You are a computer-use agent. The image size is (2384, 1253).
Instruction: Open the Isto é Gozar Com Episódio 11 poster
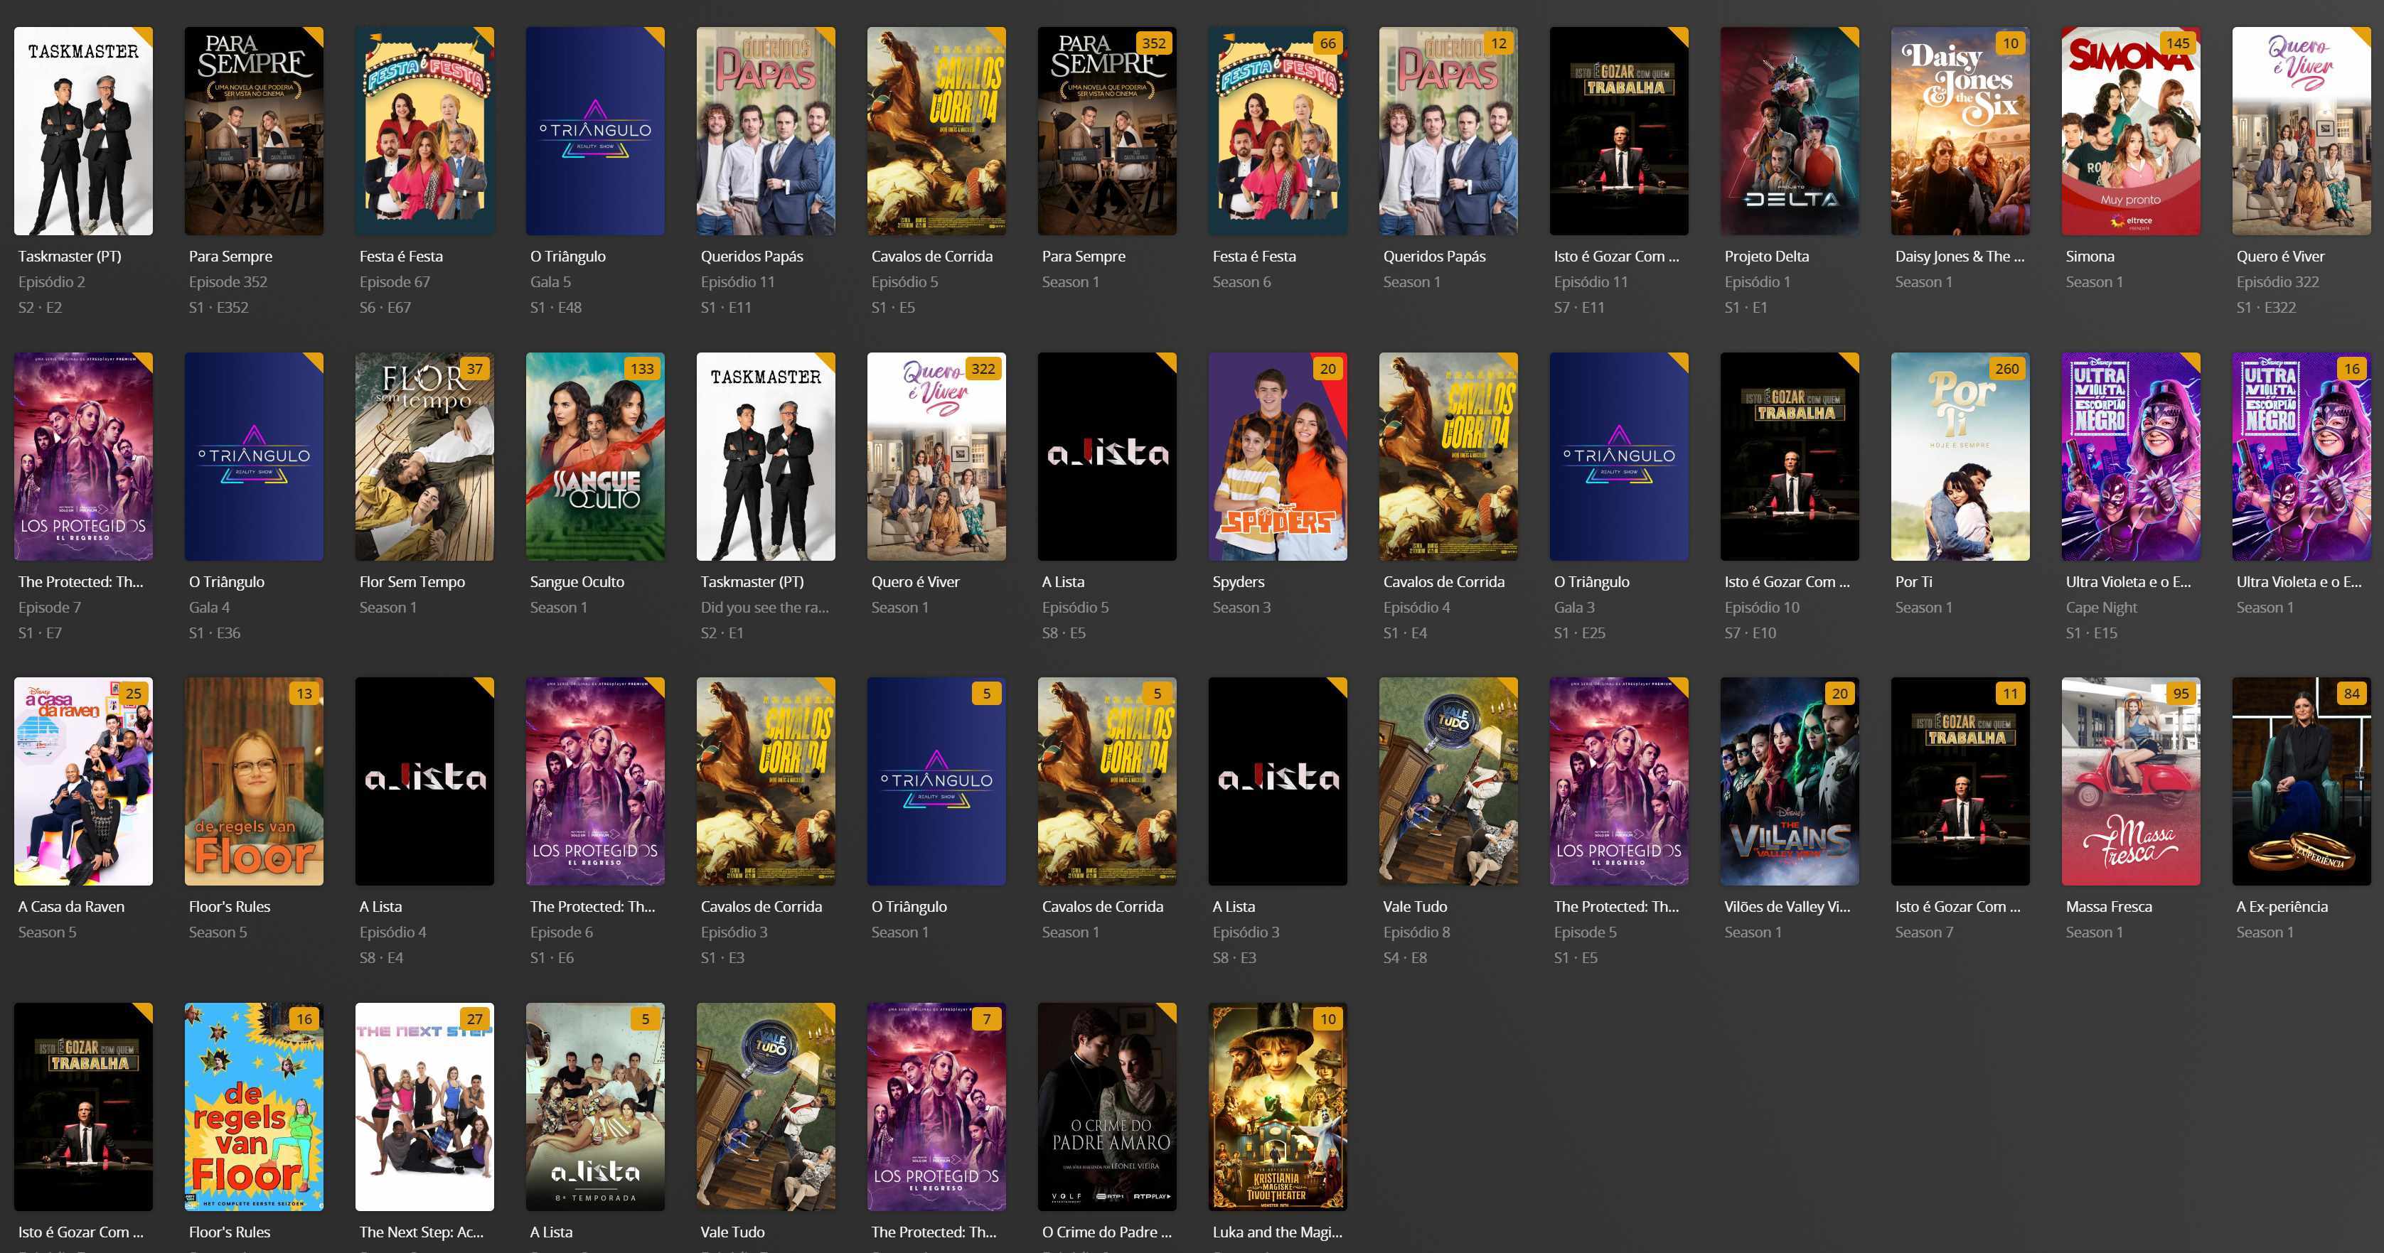coord(1619,131)
